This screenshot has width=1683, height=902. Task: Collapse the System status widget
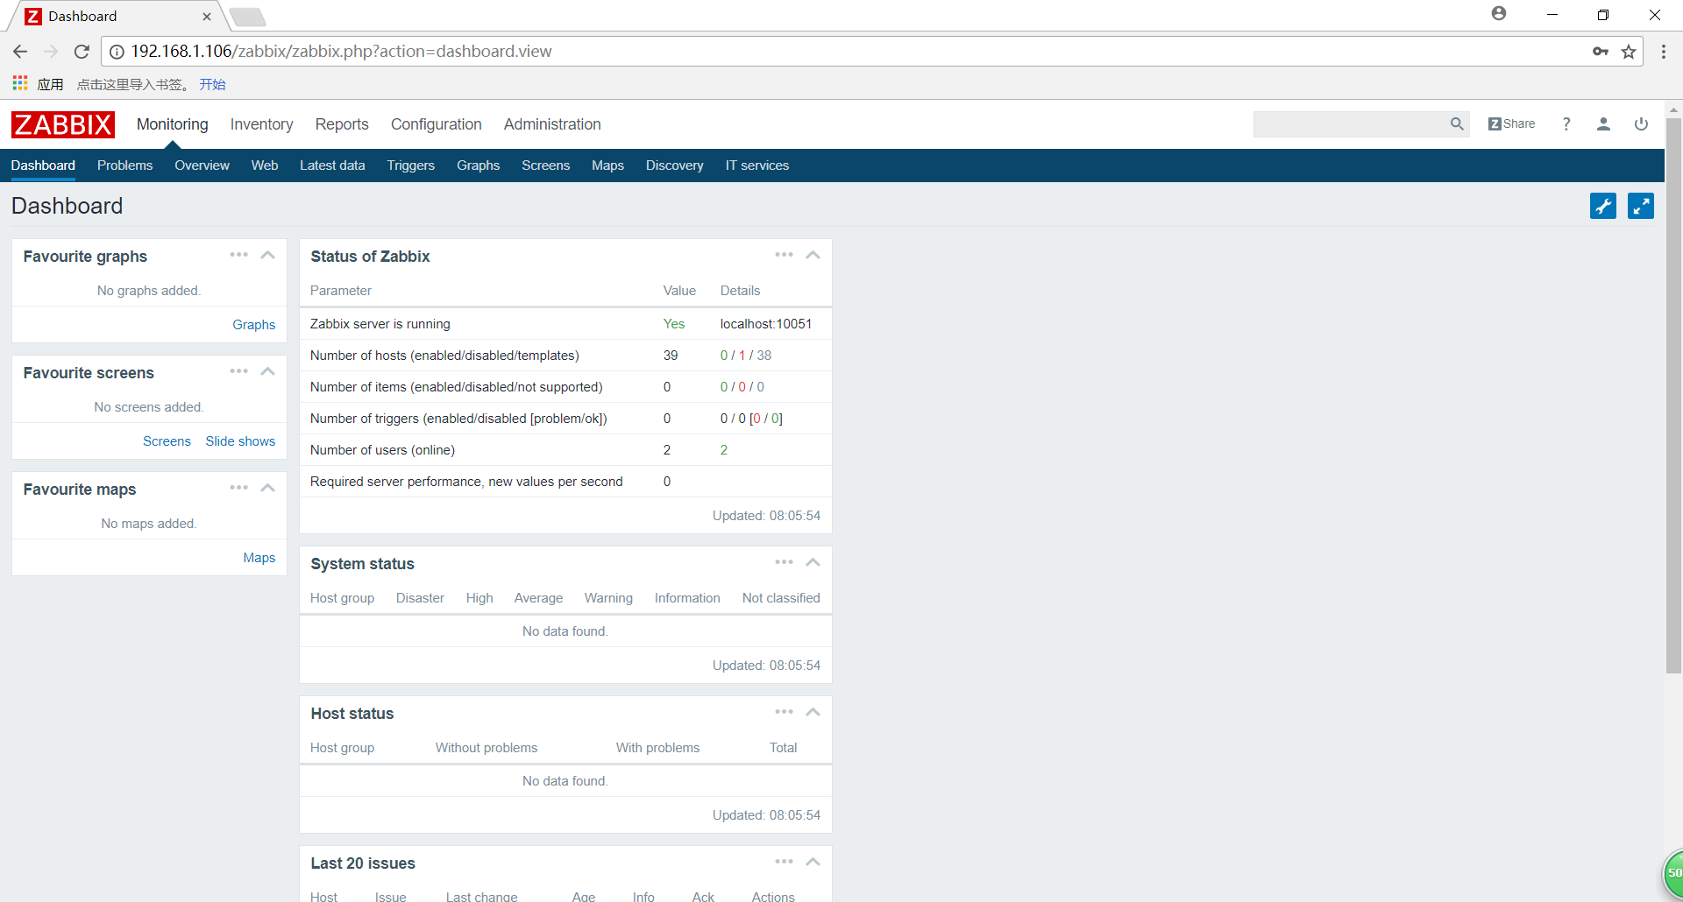click(813, 562)
